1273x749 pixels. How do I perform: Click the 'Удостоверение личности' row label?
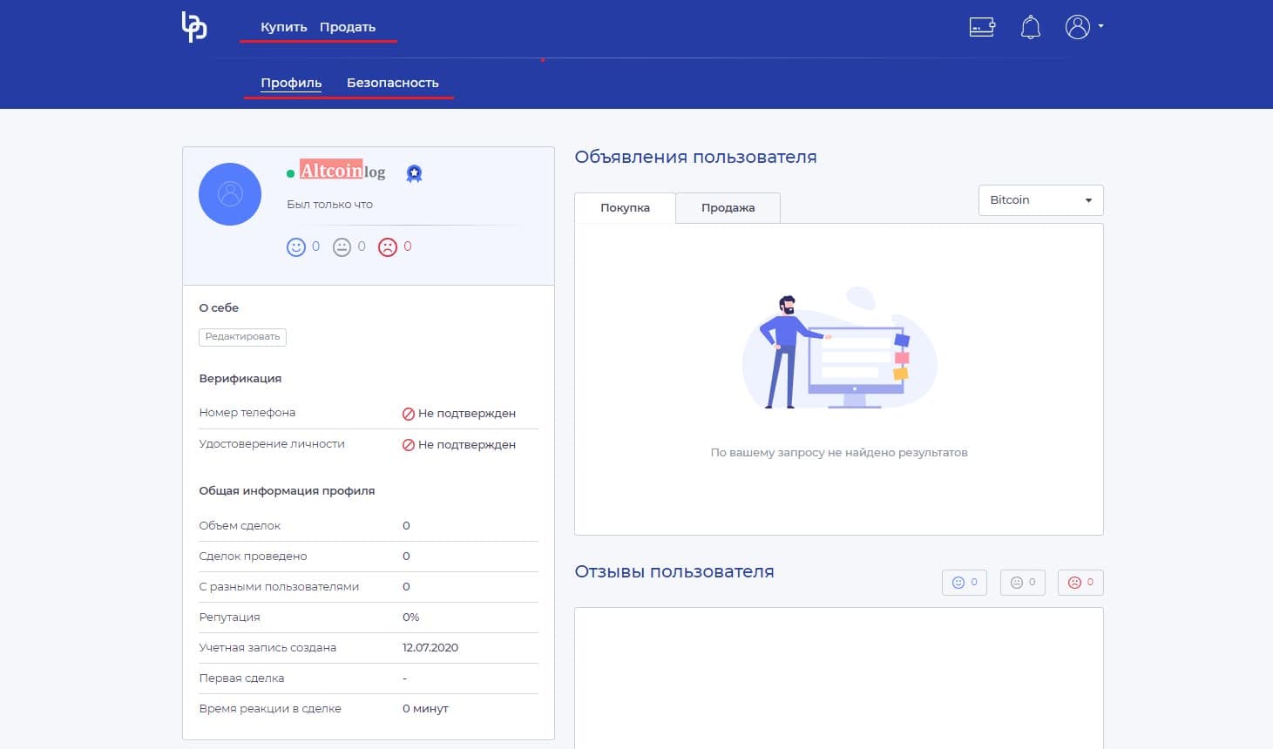(272, 444)
